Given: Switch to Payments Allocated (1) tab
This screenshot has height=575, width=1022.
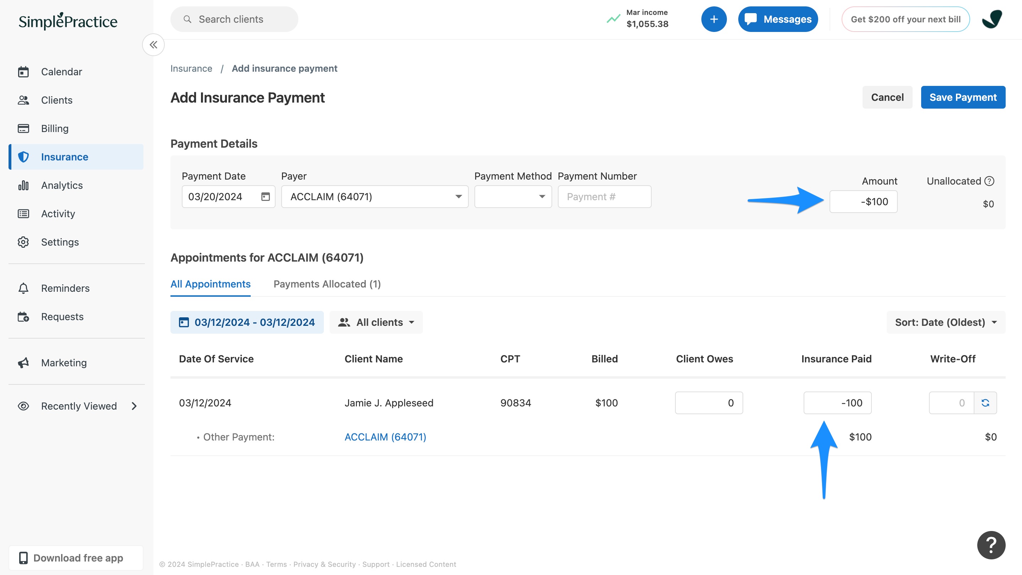Looking at the screenshot, I should pyautogui.click(x=327, y=284).
